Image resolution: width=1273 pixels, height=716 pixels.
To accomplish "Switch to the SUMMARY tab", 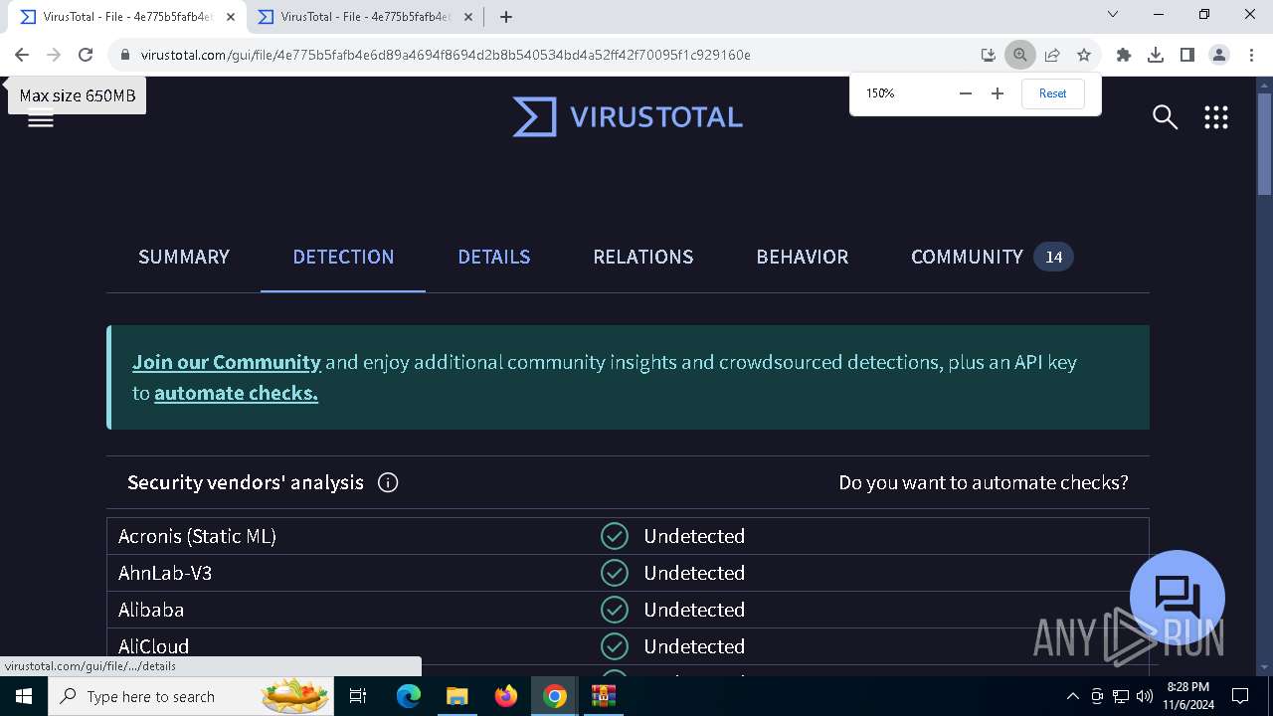I will (184, 257).
